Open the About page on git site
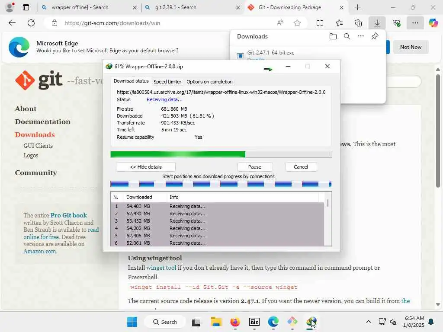Screen dimensions: 443x332 26,109
